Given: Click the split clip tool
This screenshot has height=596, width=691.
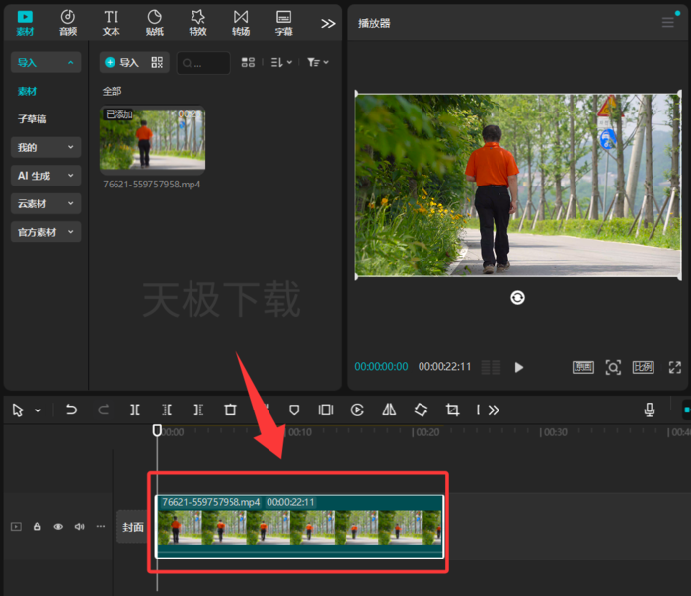Looking at the screenshot, I should tap(135, 410).
